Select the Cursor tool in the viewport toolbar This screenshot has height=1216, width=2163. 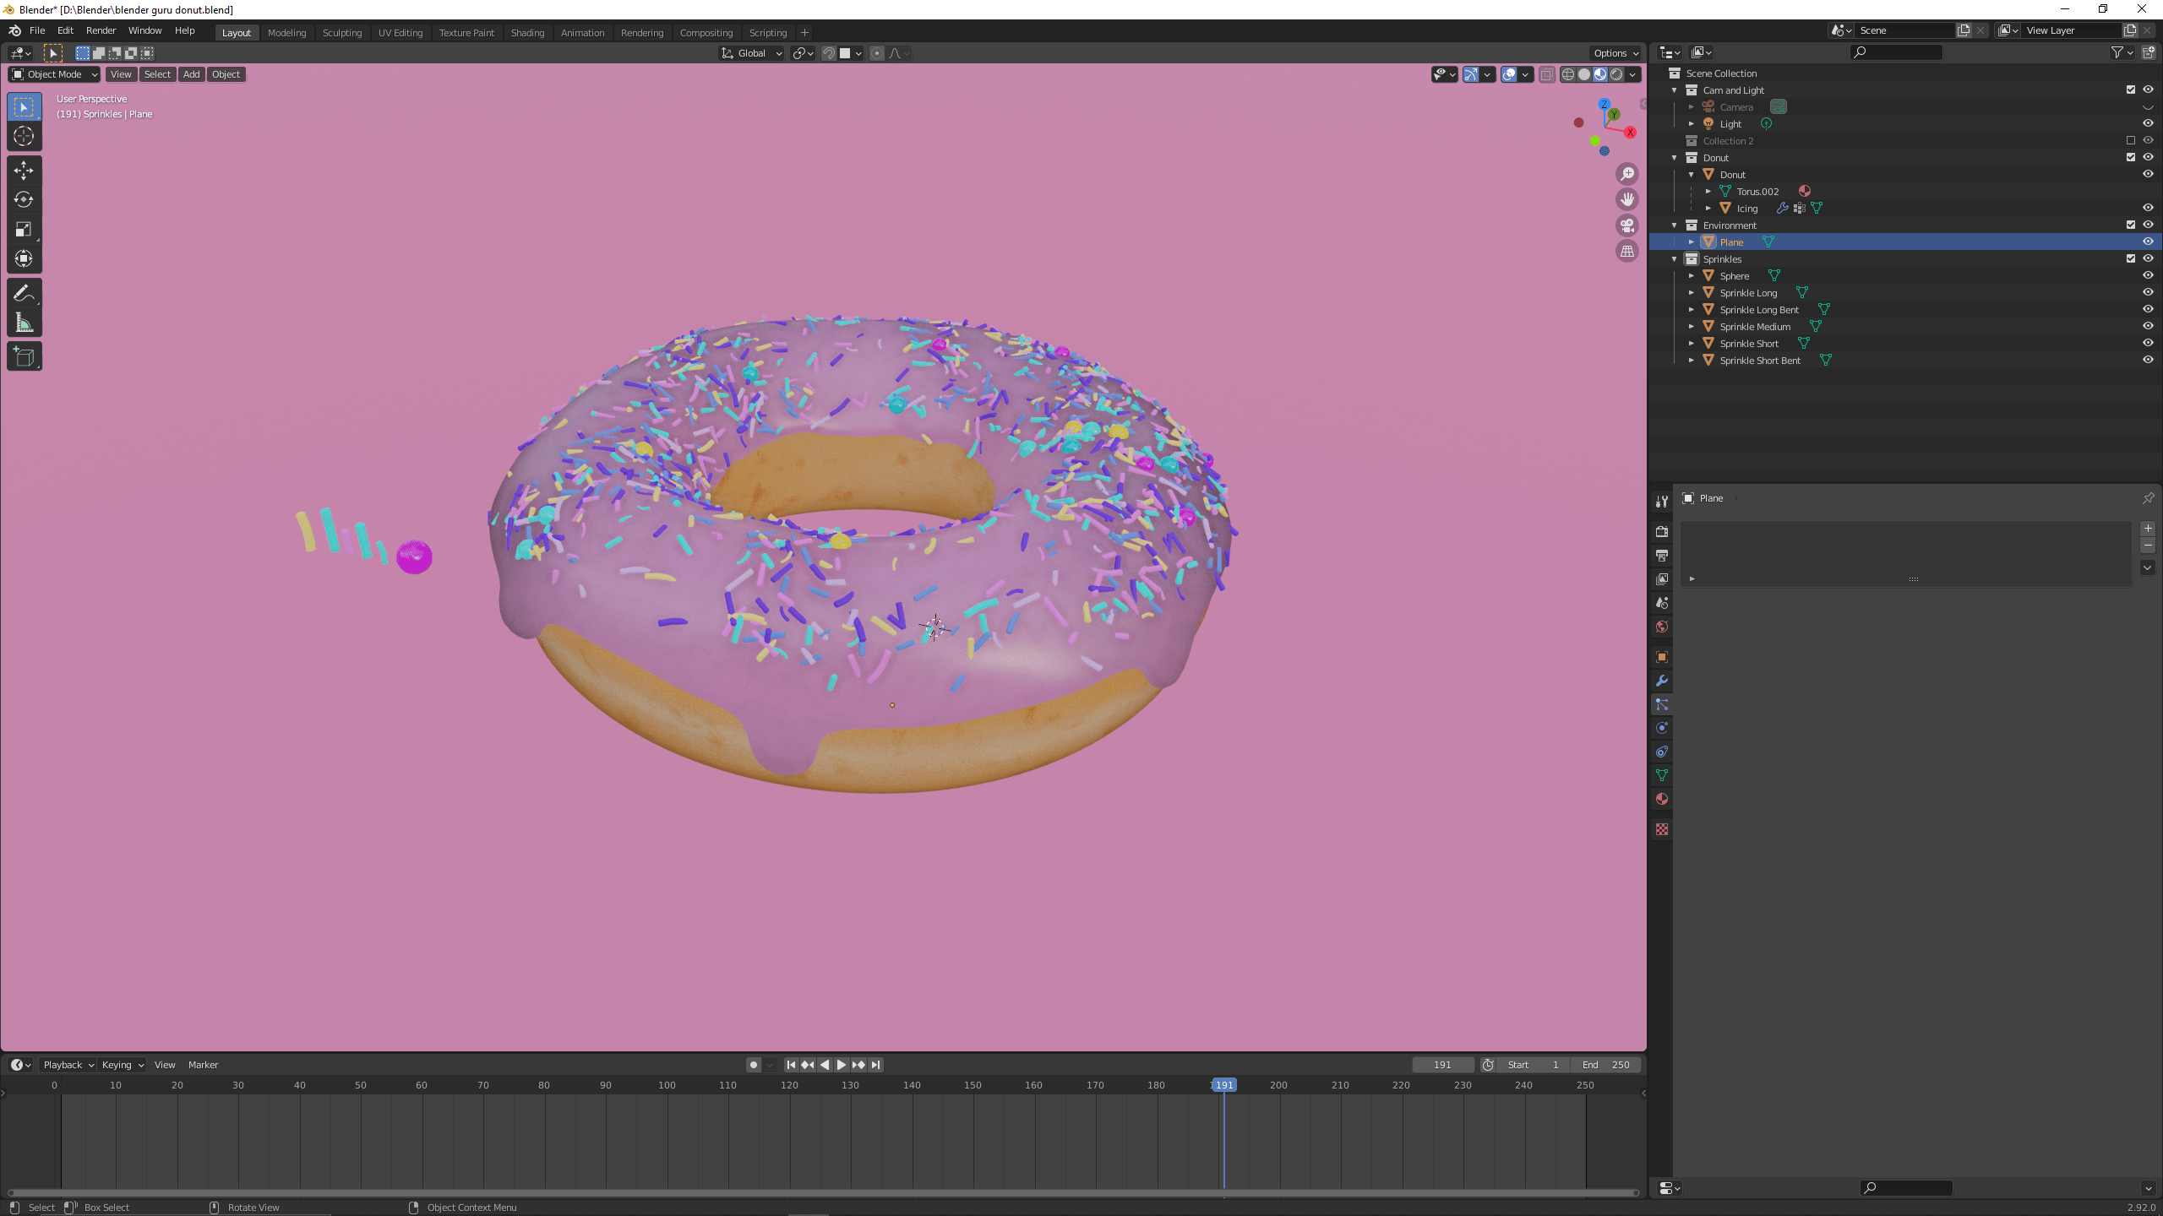click(24, 136)
